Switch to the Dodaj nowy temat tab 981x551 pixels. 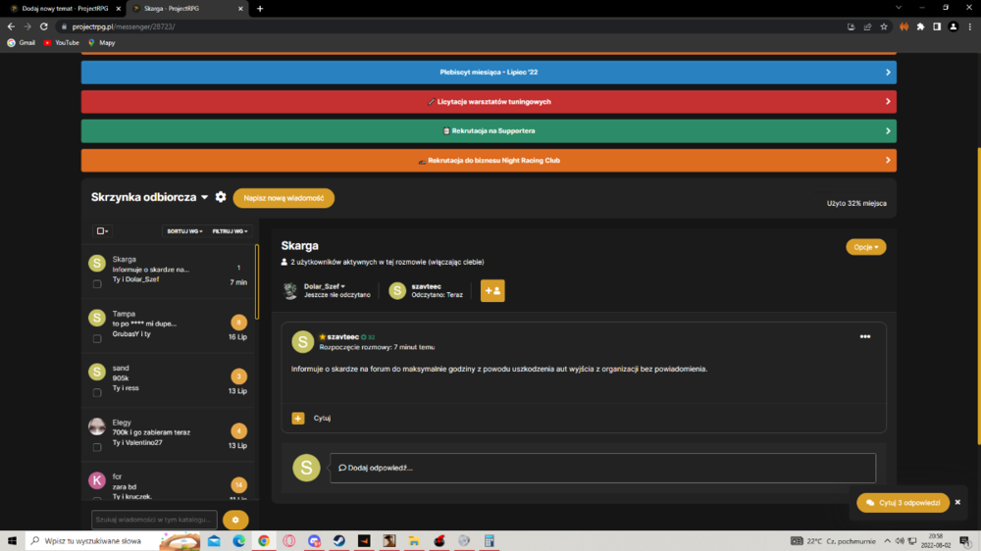[65, 9]
